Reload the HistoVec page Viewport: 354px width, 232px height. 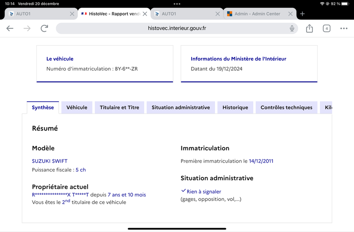[44, 28]
